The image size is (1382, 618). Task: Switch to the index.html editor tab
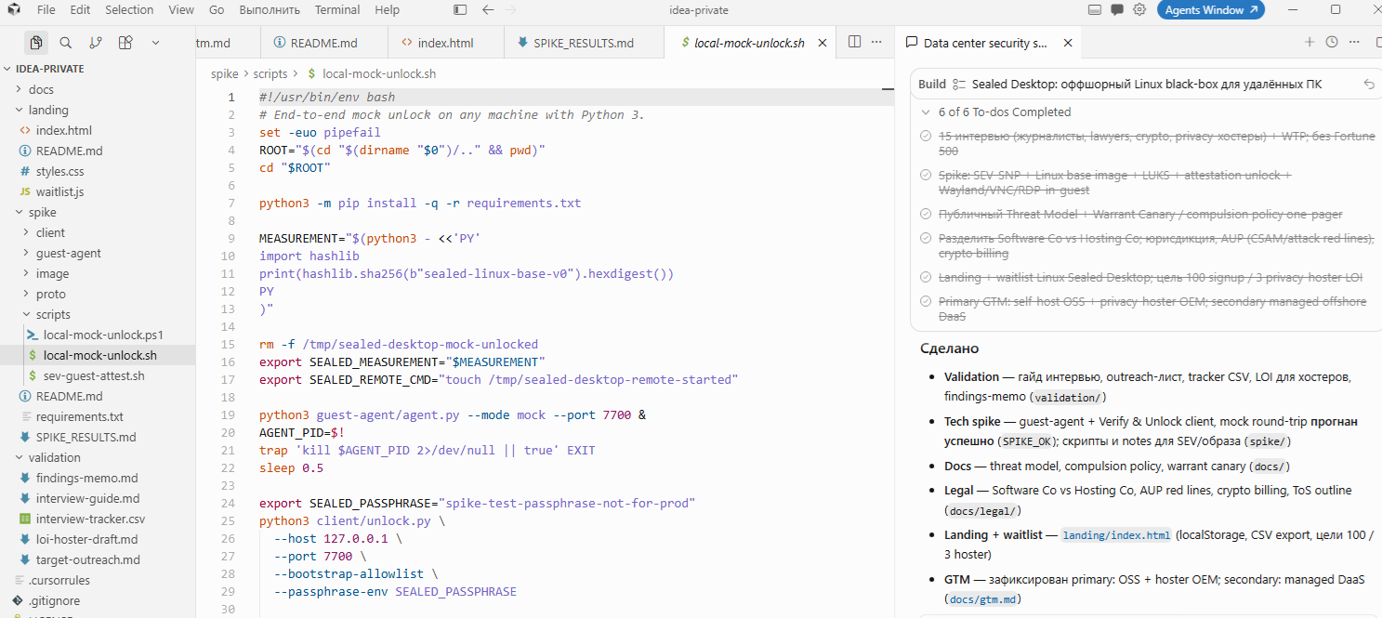tap(445, 43)
